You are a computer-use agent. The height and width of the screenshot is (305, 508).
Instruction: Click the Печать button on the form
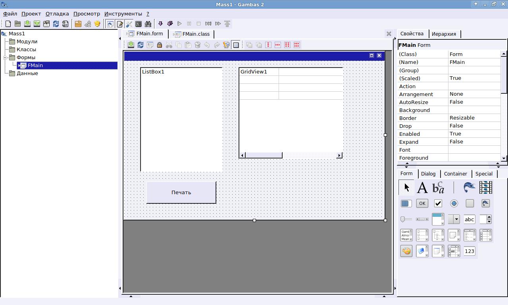coord(181,193)
